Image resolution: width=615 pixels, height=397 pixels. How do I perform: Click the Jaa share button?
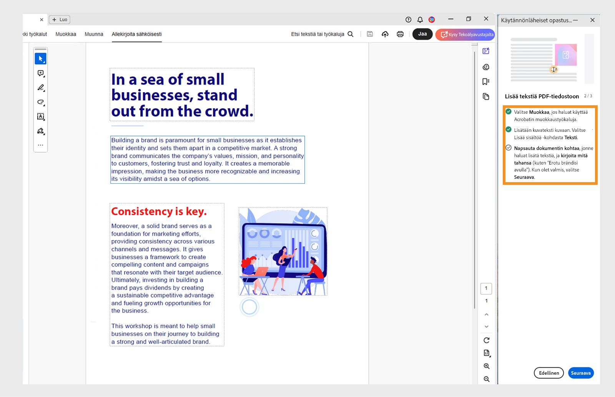422,34
